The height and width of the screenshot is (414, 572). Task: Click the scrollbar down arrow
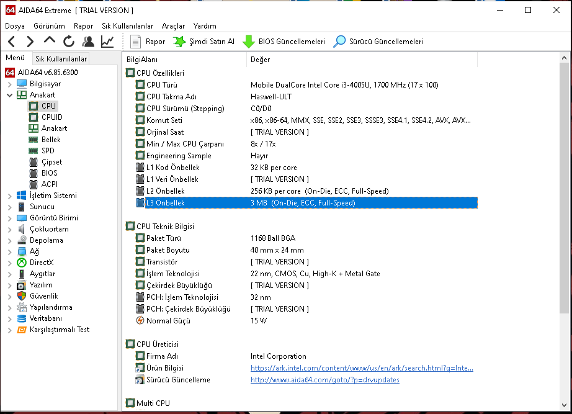pyautogui.click(x=564, y=405)
